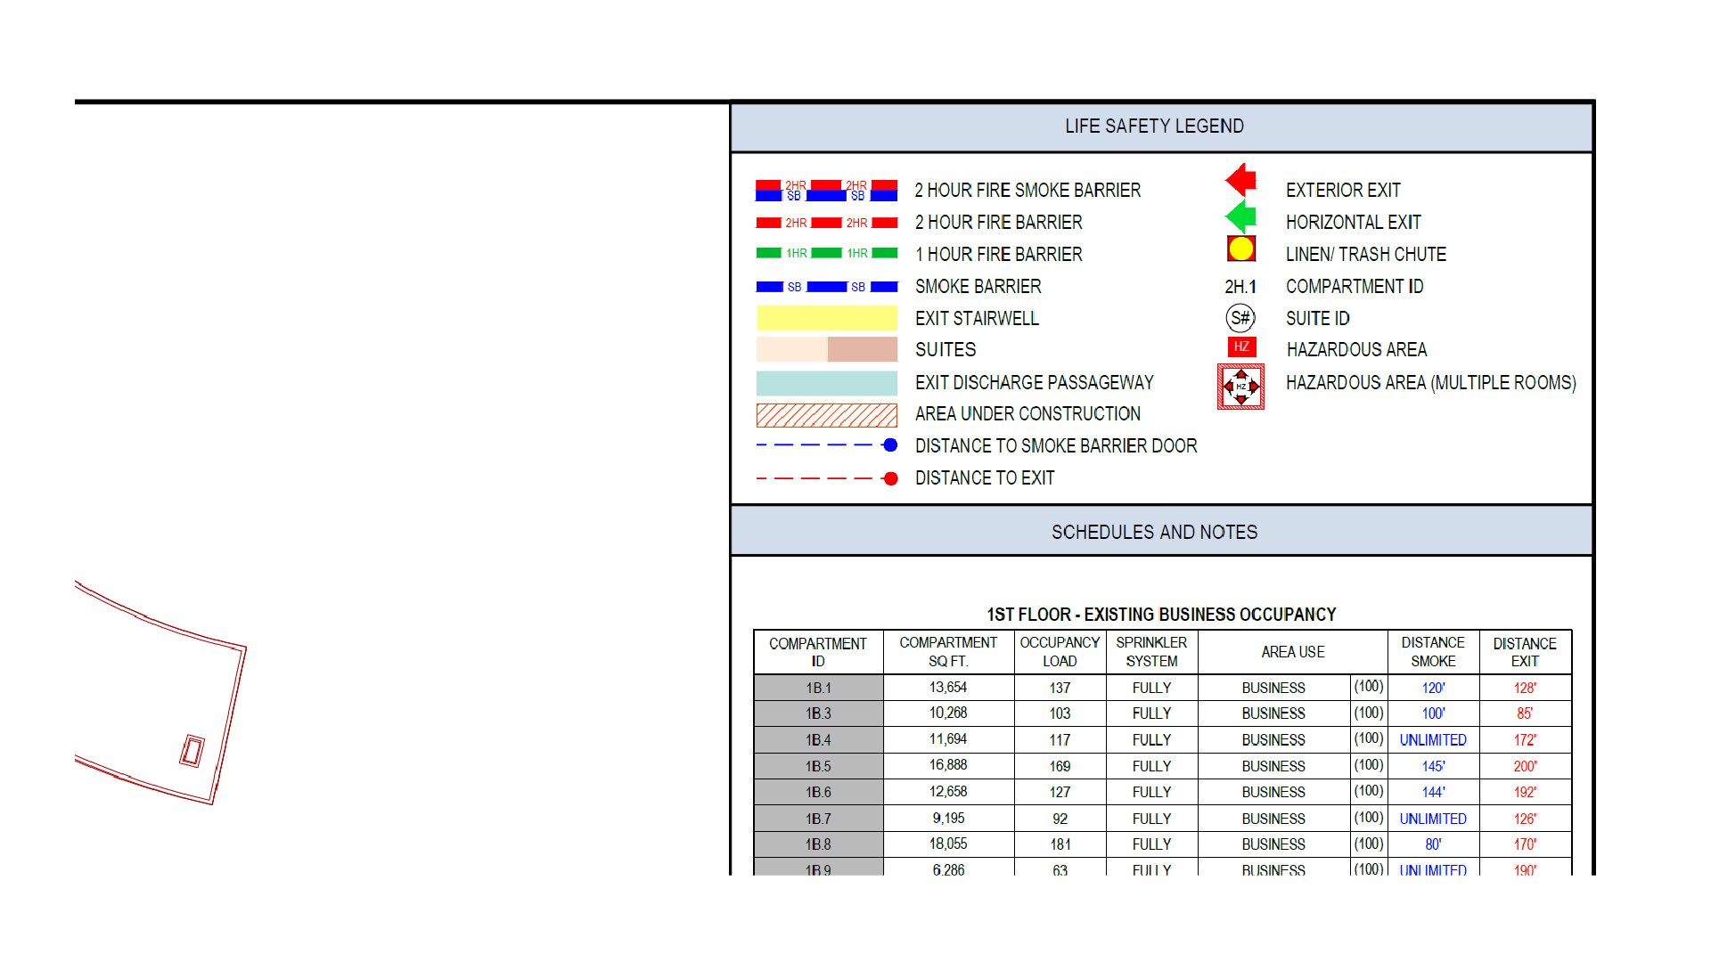Expand the LIFE SAFETY LEGEND header

(1154, 126)
